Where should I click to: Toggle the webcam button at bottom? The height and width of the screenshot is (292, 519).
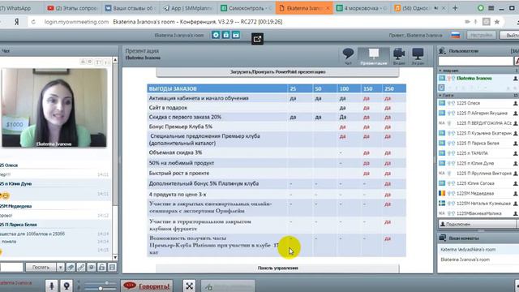tap(66, 286)
